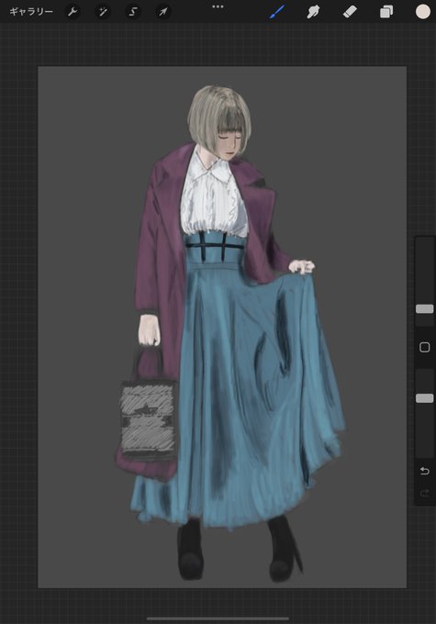Viewport: 436px width, 624px height.
Task: Activate the Transform arrow tool
Action: (x=163, y=12)
